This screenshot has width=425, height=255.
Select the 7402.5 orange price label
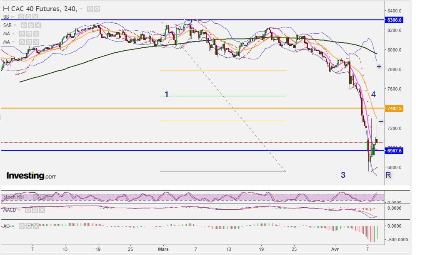394,108
